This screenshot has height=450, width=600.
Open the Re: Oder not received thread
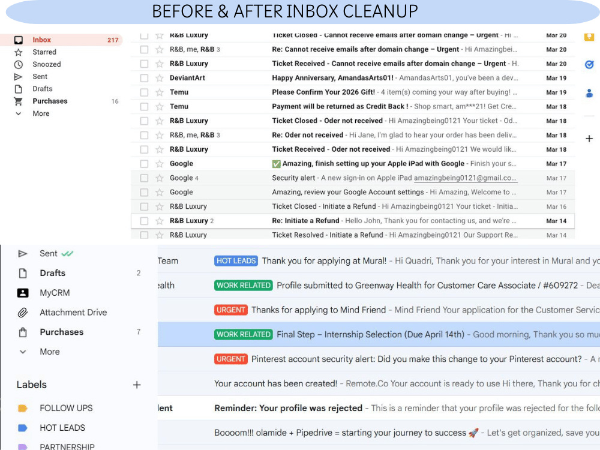pyautogui.click(x=353, y=135)
